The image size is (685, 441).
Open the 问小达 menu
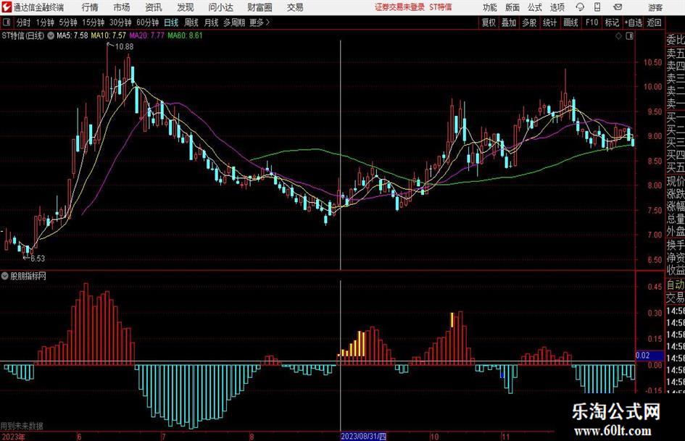tap(220, 7)
